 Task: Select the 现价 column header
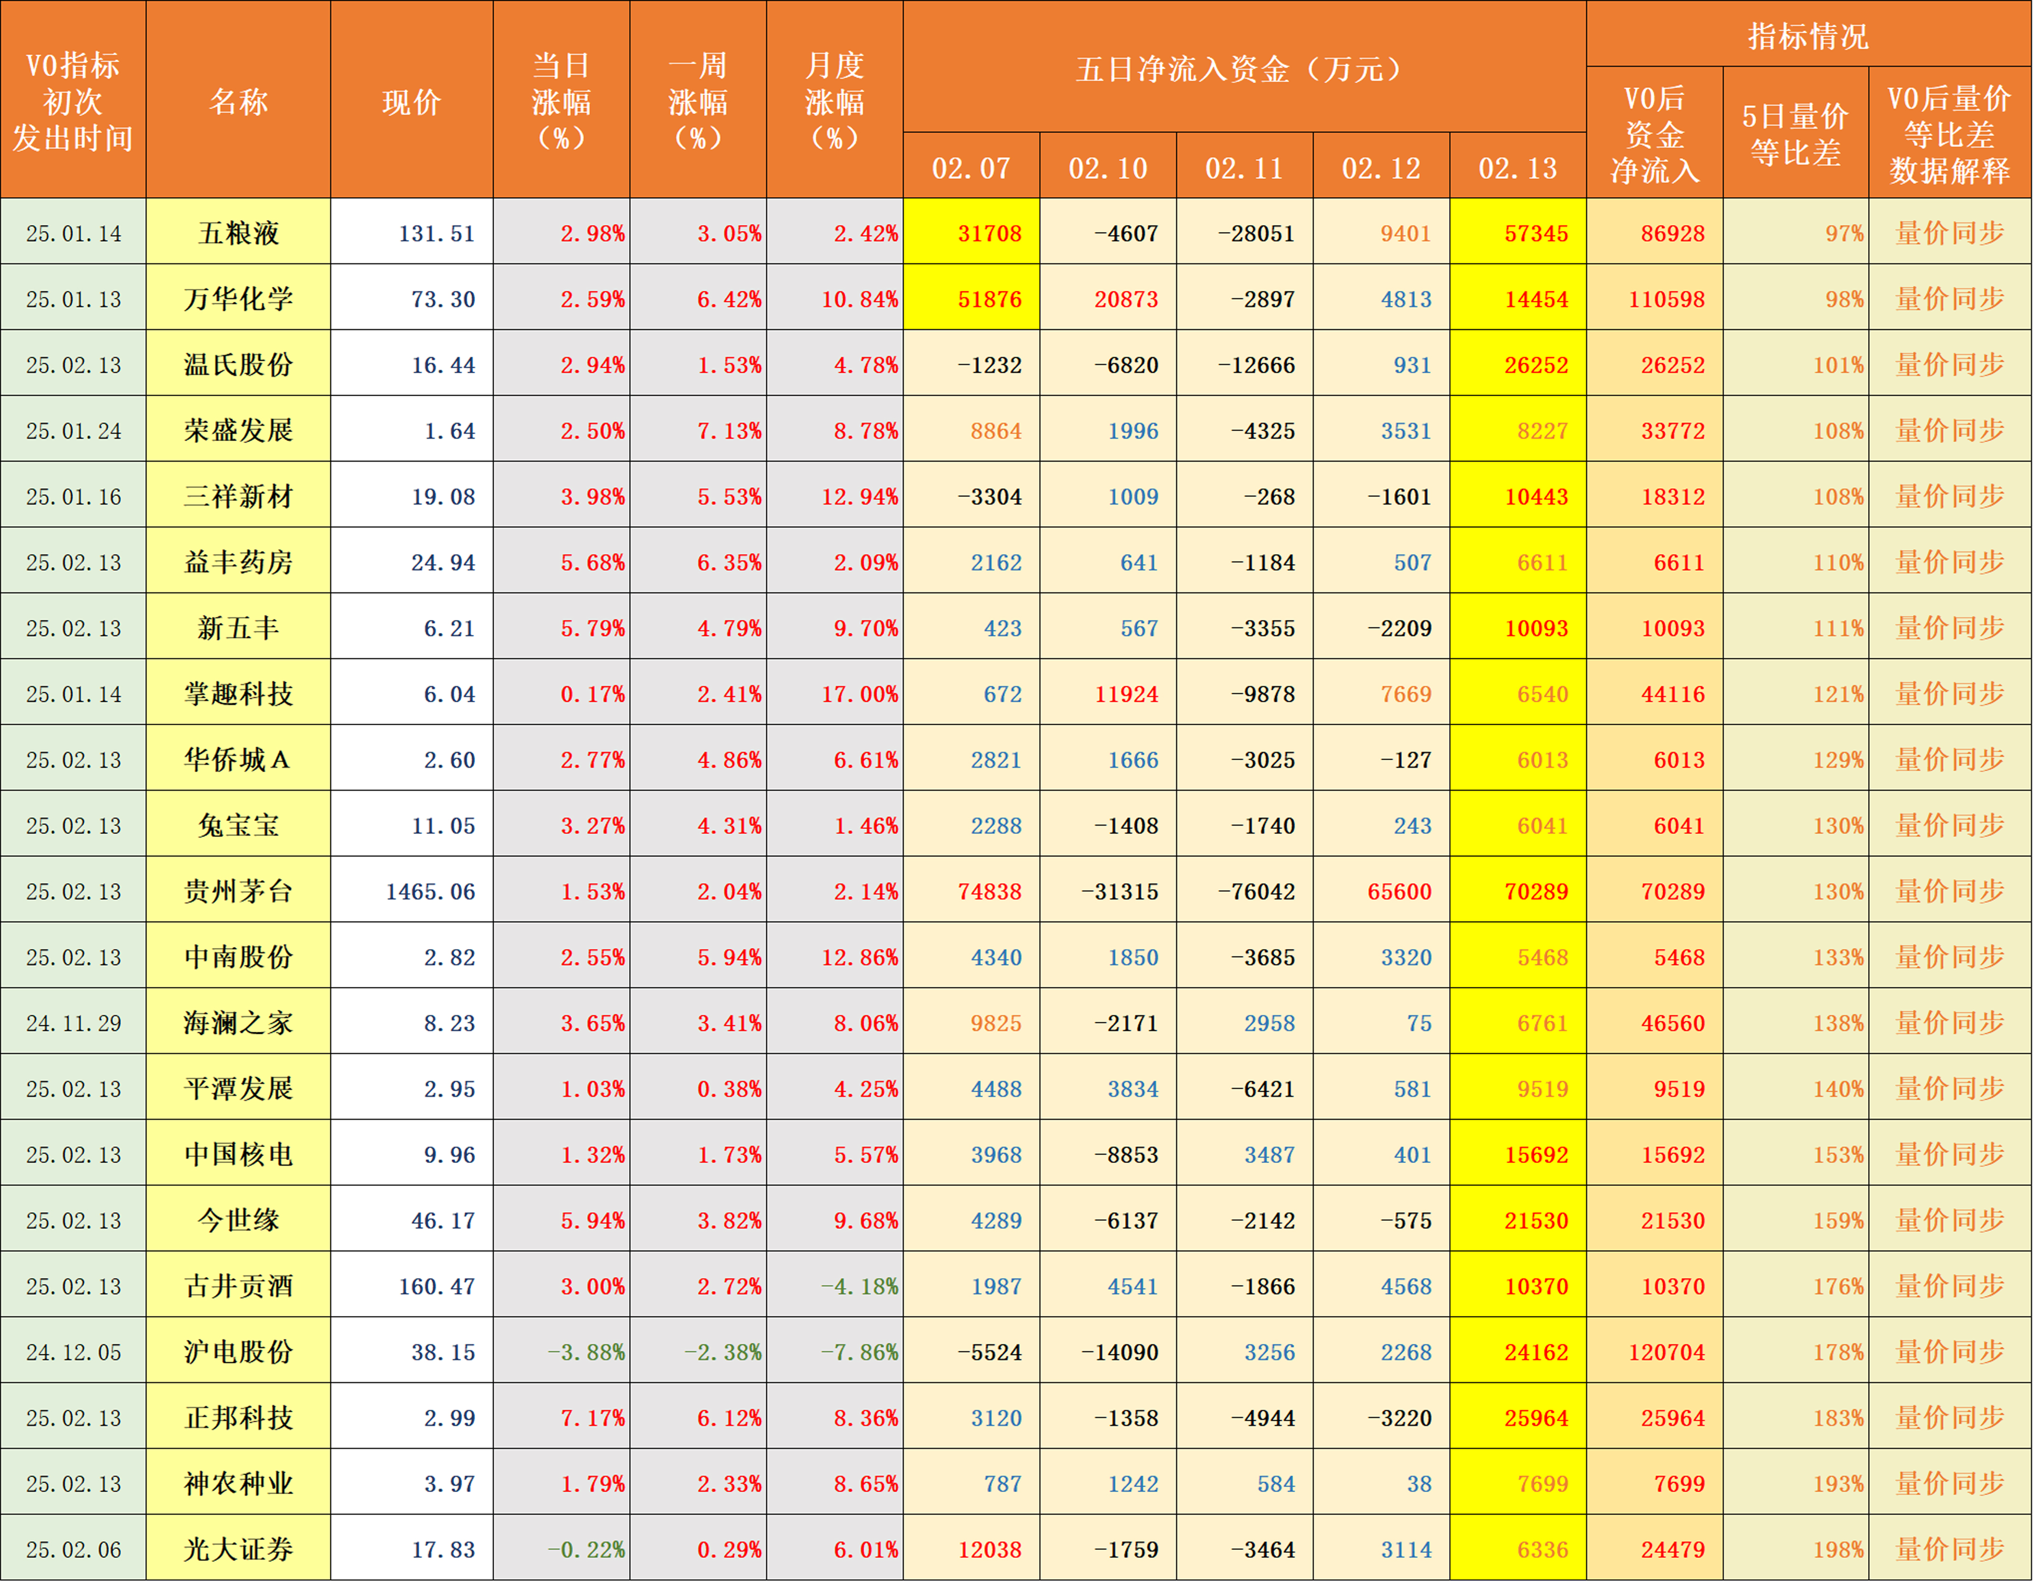pos(411,100)
